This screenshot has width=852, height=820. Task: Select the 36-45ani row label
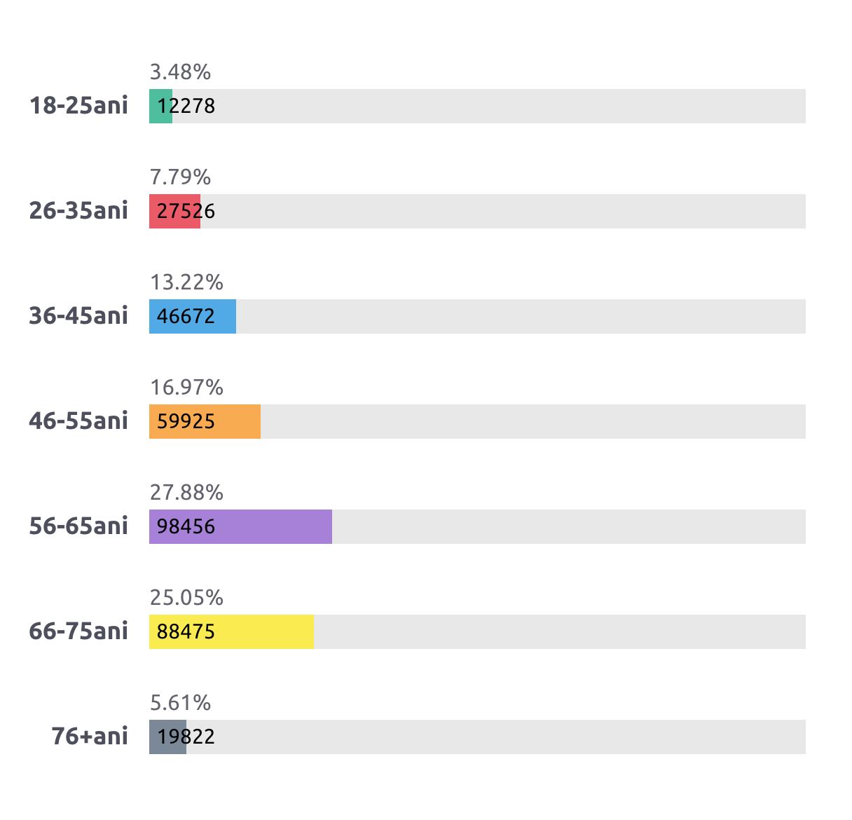point(78,316)
